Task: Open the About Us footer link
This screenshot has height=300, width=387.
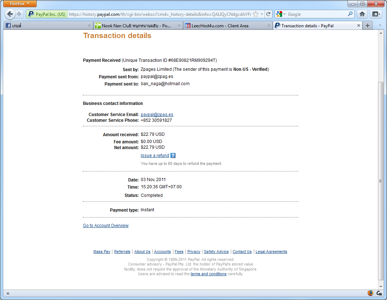Action: (x=142, y=251)
